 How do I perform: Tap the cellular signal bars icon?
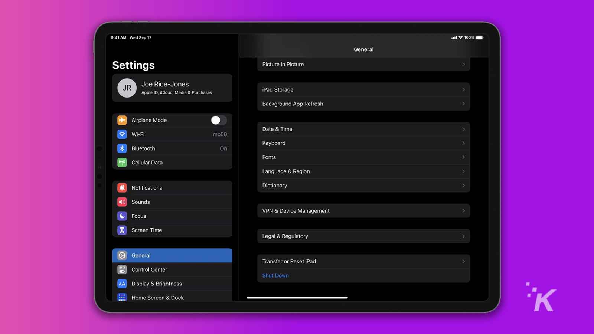(x=454, y=37)
